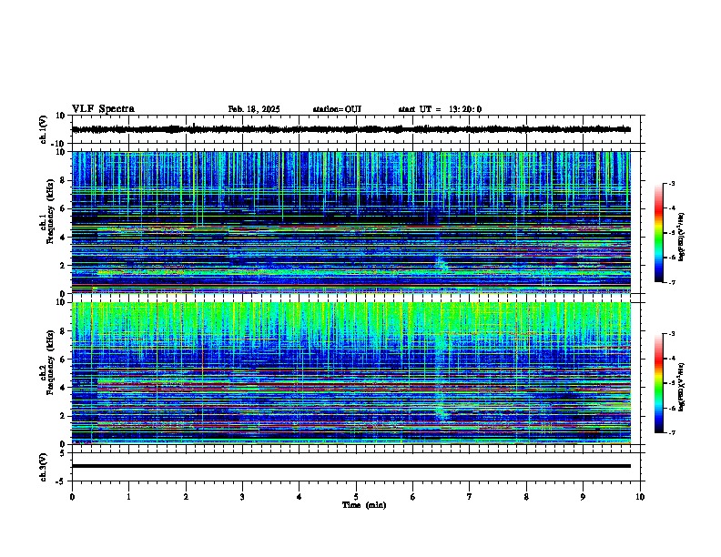The width and height of the screenshot is (721, 557).
Task: Click the "5" tick on the time axis
Action: [x=356, y=497]
